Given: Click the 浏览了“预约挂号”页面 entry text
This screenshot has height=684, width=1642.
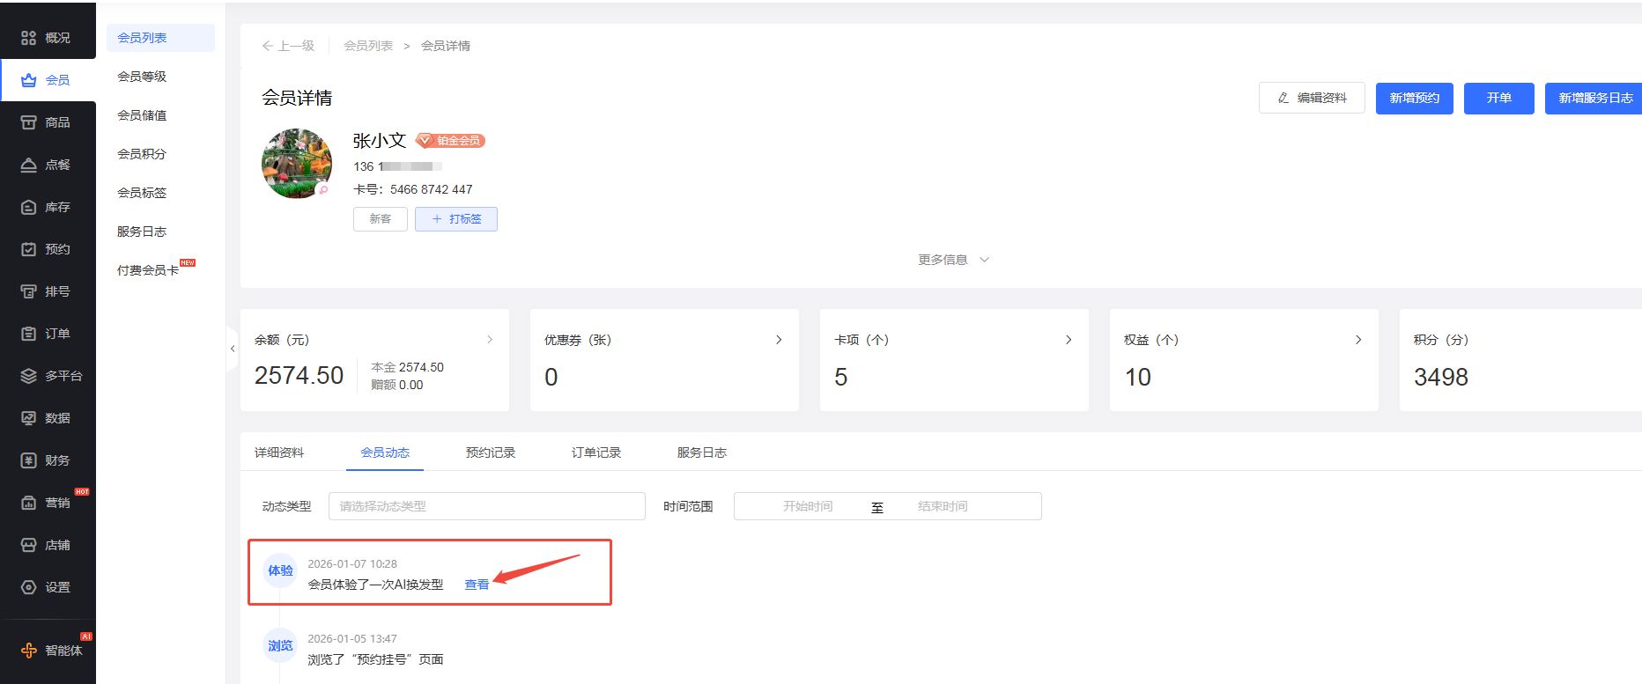Looking at the screenshot, I should [375, 659].
